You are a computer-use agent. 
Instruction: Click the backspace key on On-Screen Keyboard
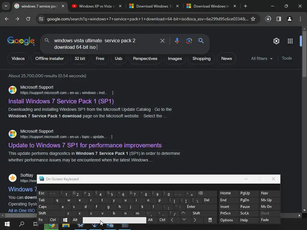coord(207,193)
